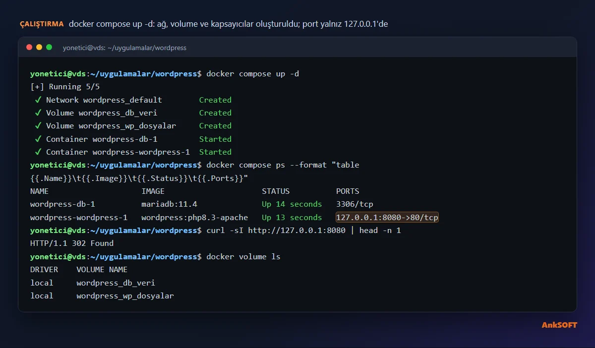Click the 'mariadb:11.4' image cell
The height and width of the screenshot is (348, 595).
point(169,204)
